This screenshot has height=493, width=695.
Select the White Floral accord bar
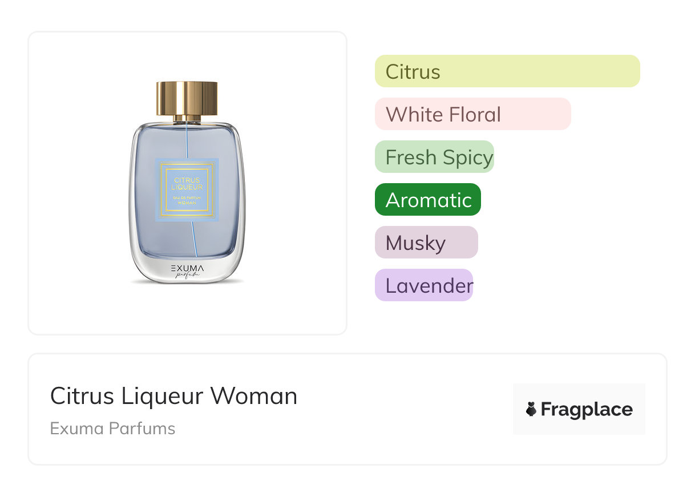click(472, 114)
